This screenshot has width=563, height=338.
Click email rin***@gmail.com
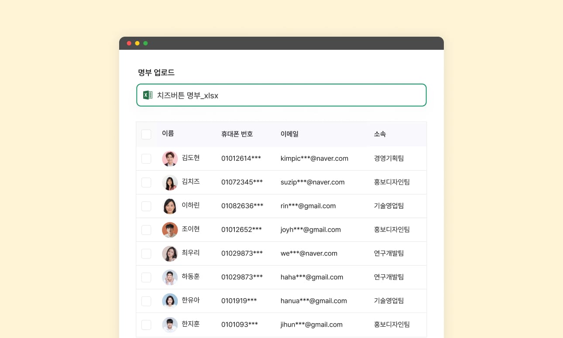tap(308, 206)
